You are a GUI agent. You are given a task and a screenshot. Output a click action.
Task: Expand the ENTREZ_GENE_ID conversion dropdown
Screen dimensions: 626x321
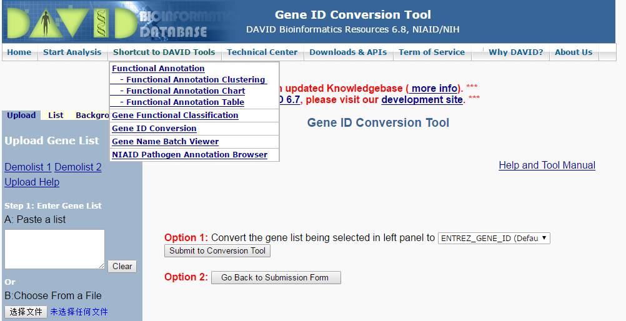(494, 238)
